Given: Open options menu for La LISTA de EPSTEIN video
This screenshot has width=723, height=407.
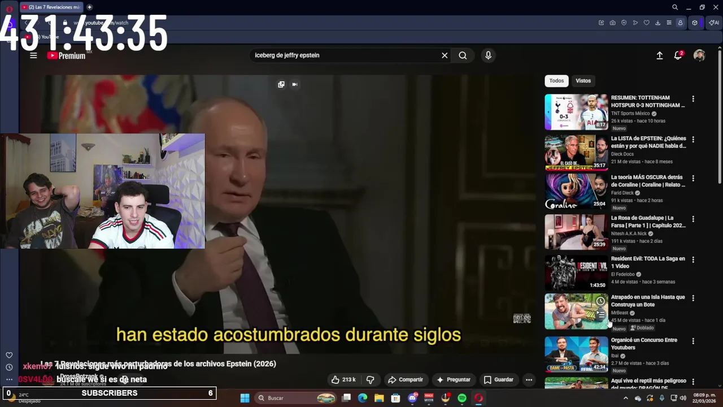Looking at the screenshot, I should [693, 140].
